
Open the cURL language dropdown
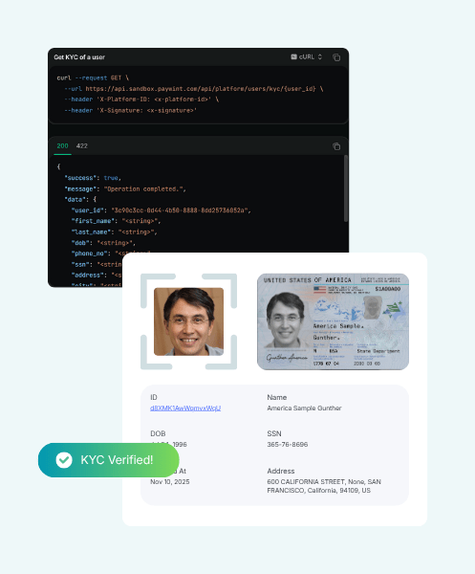pos(307,56)
